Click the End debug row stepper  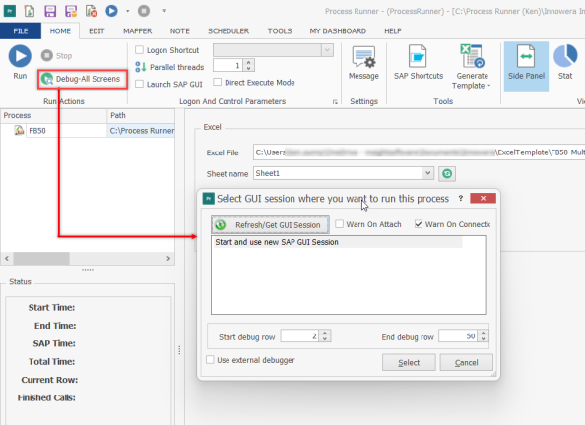[484, 335]
